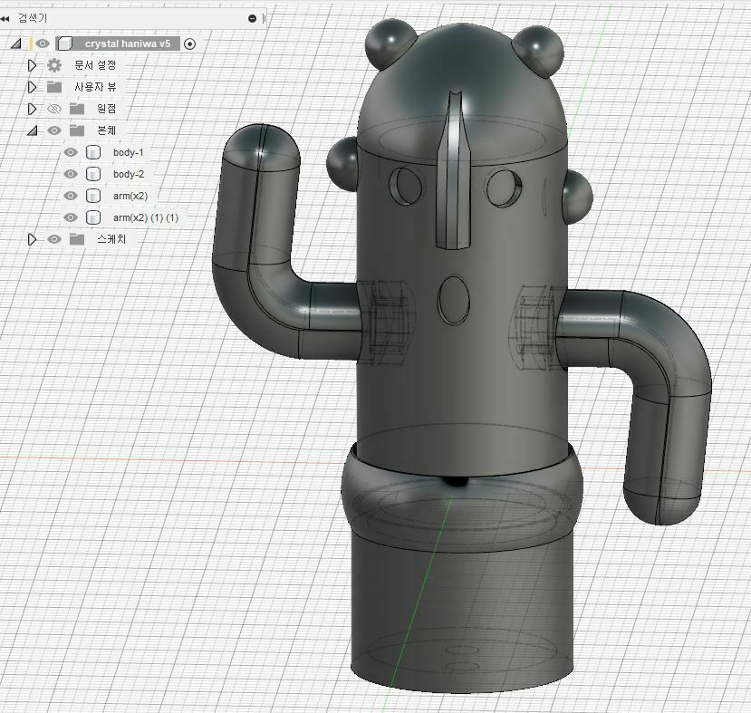Click the arm(x2) body icon

(93, 195)
